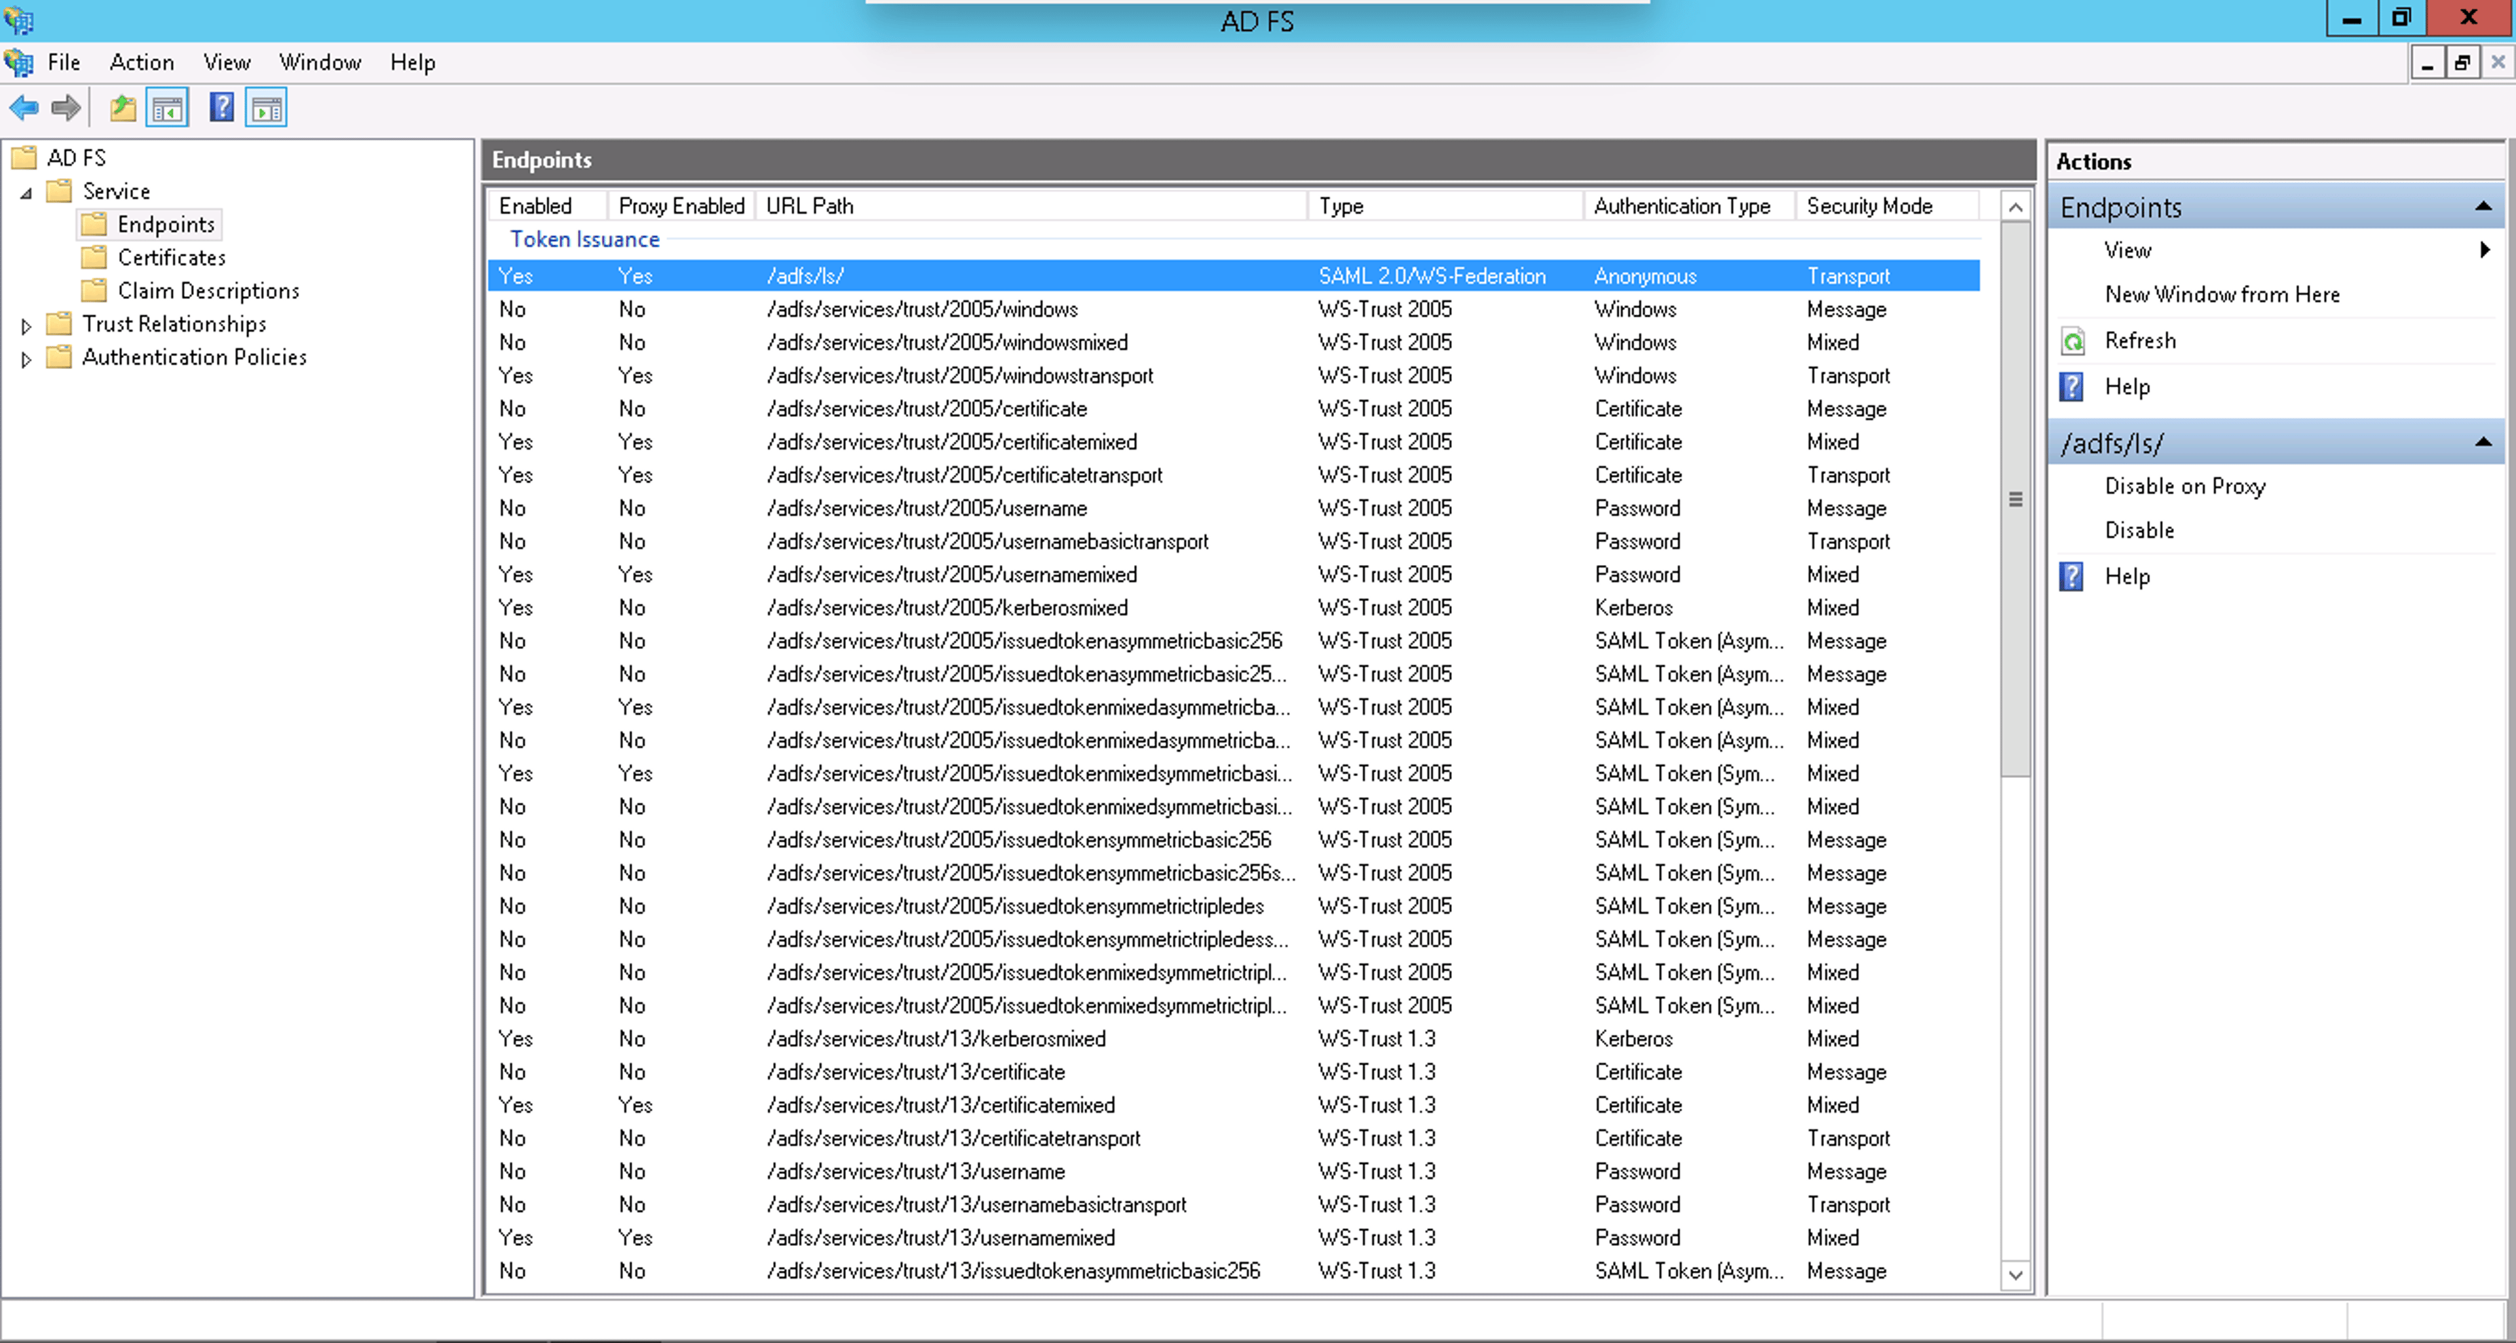The width and height of the screenshot is (2516, 1343).
Task: Click the Disable action for /adfs/ls/
Action: coord(2139,530)
